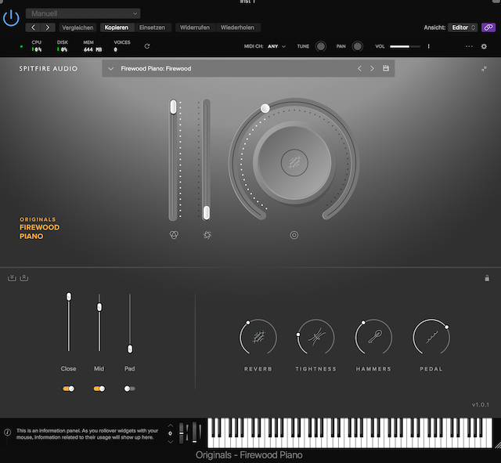Click the HAMMERS knob
The height and width of the screenshot is (463, 501).
(373, 338)
